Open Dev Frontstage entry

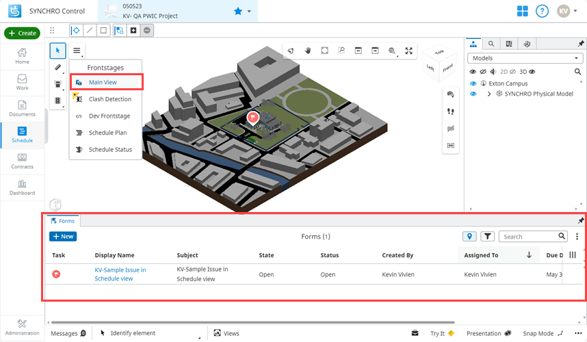coord(106,116)
